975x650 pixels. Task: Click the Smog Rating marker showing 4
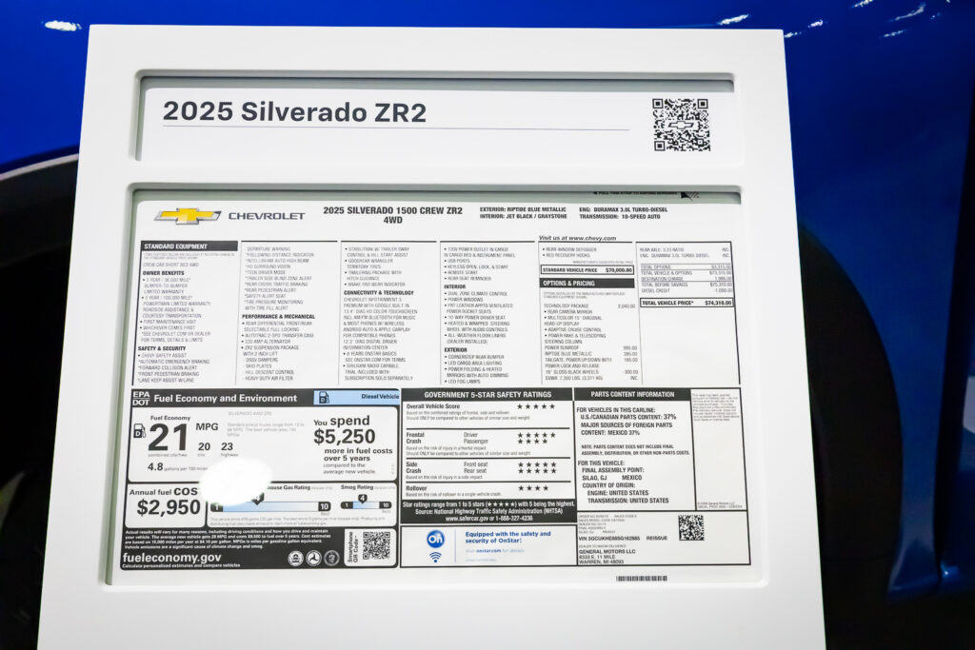362,498
